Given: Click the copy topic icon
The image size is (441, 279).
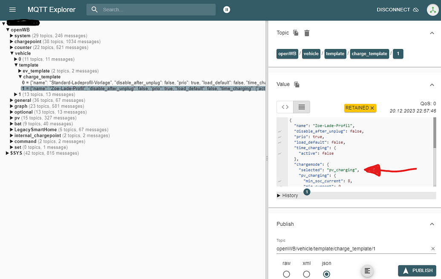Looking at the screenshot, I should 296,33.
